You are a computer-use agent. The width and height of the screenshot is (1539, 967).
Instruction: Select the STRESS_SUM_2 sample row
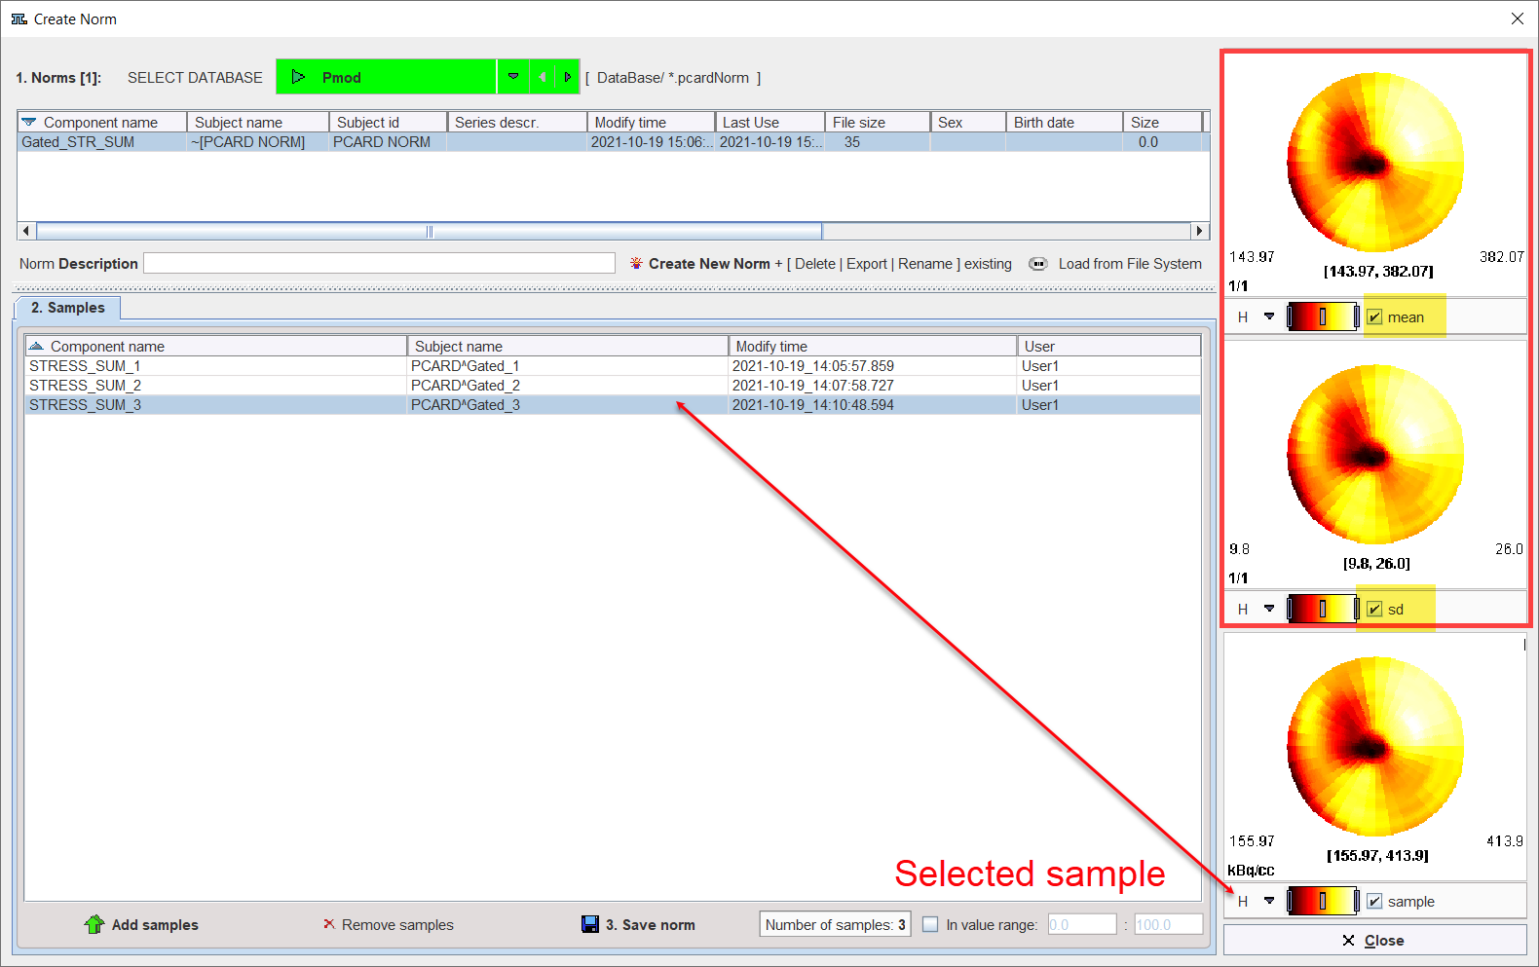point(613,386)
